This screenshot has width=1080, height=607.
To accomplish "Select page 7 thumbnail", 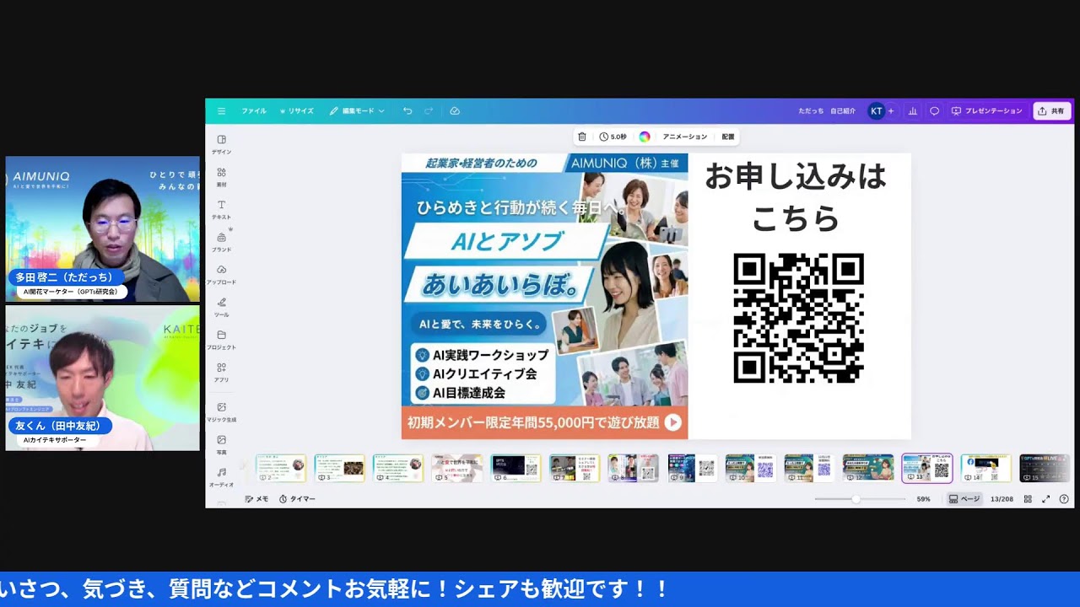I will pyautogui.click(x=574, y=468).
